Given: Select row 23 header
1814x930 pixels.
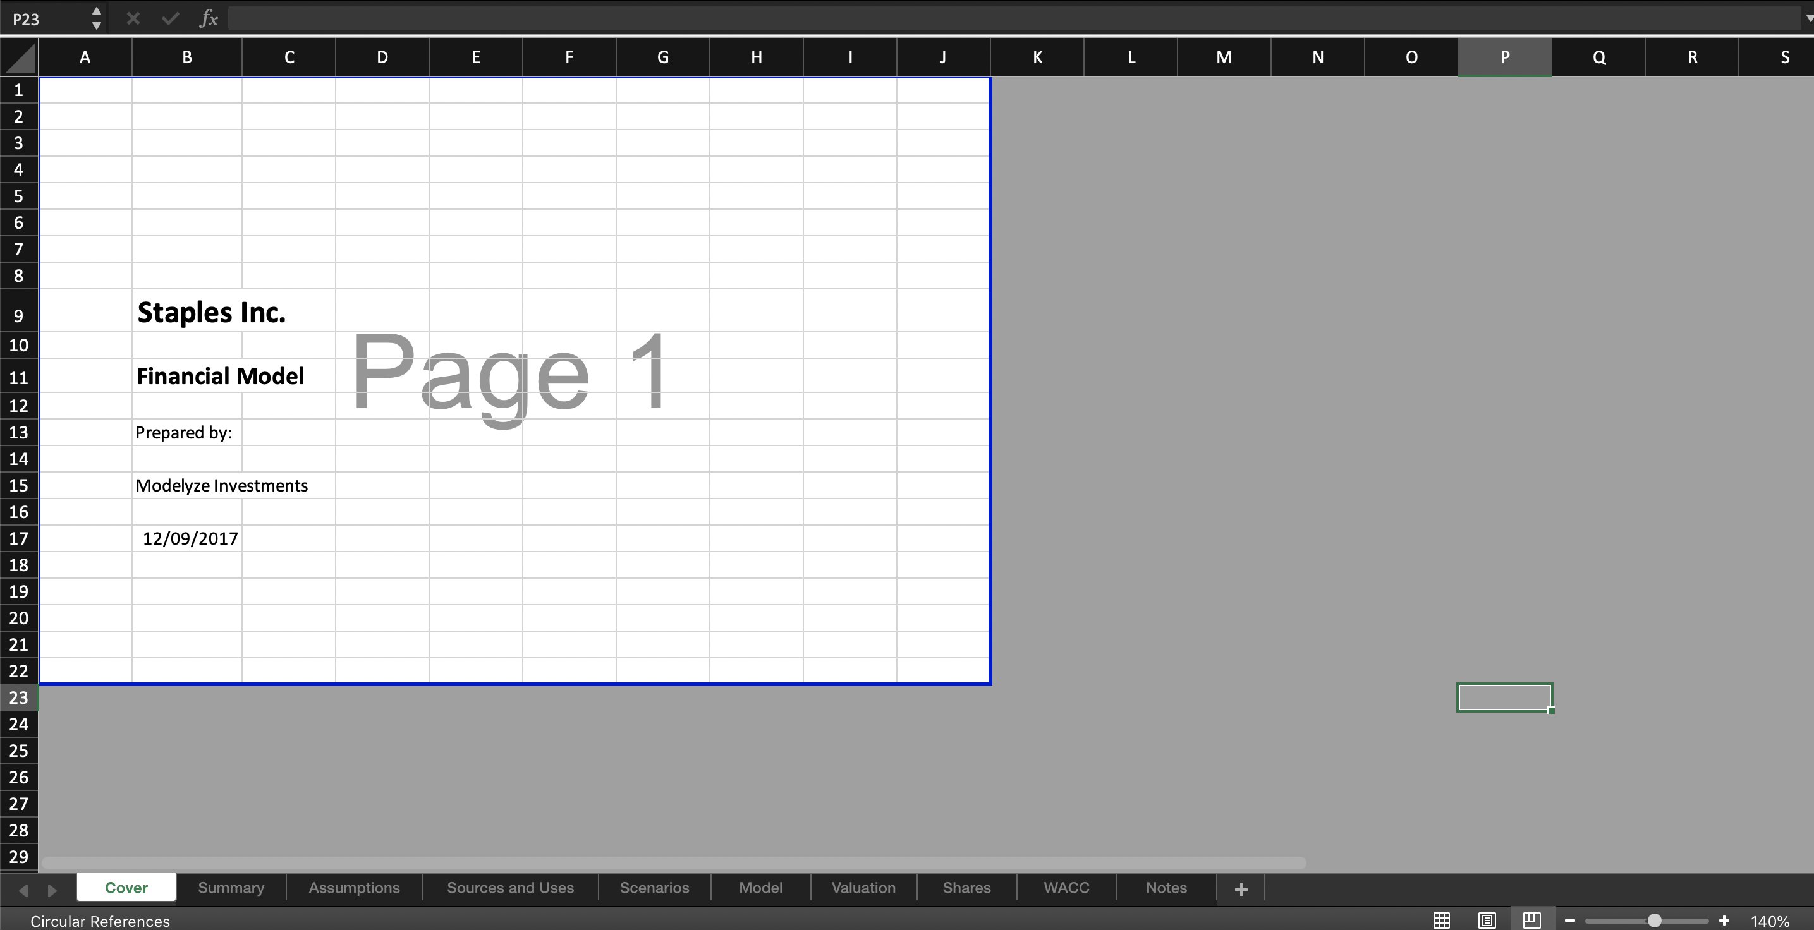Looking at the screenshot, I should coord(19,697).
